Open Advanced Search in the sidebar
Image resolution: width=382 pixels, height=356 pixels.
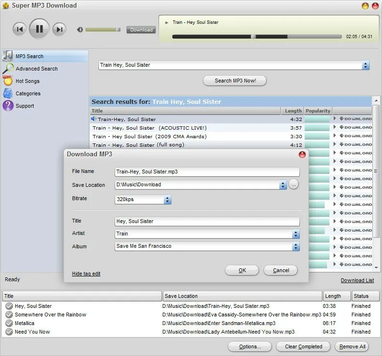[37, 69]
